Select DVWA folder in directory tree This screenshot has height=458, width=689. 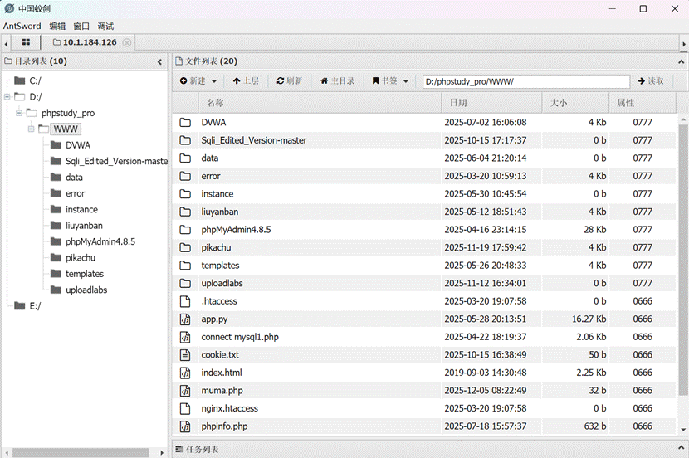point(78,145)
